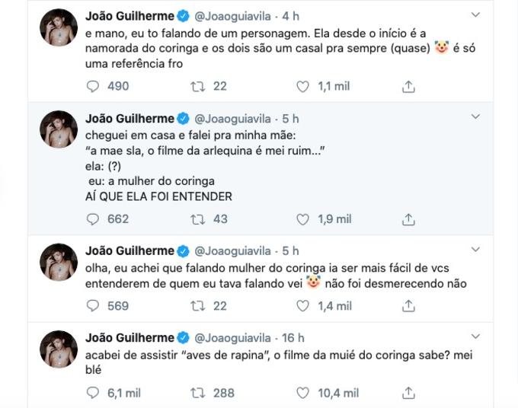
Task: Open the '16 h' timestamp of the last tweet
Action: tap(293, 337)
